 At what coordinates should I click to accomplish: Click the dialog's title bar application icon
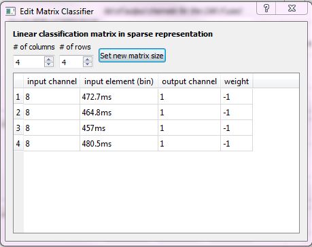(10, 12)
